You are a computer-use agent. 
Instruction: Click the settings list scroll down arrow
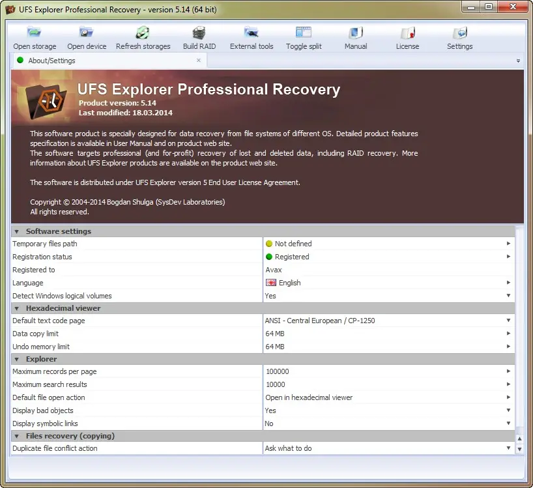519,449
